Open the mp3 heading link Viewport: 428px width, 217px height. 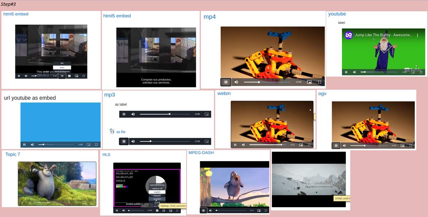[x=110, y=94]
